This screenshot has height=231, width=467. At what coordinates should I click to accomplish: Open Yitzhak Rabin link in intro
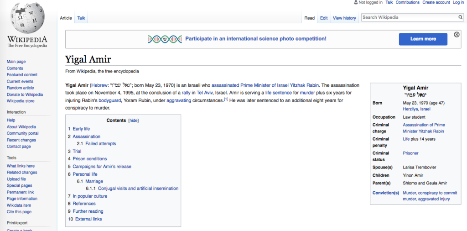[x=304, y=85]
